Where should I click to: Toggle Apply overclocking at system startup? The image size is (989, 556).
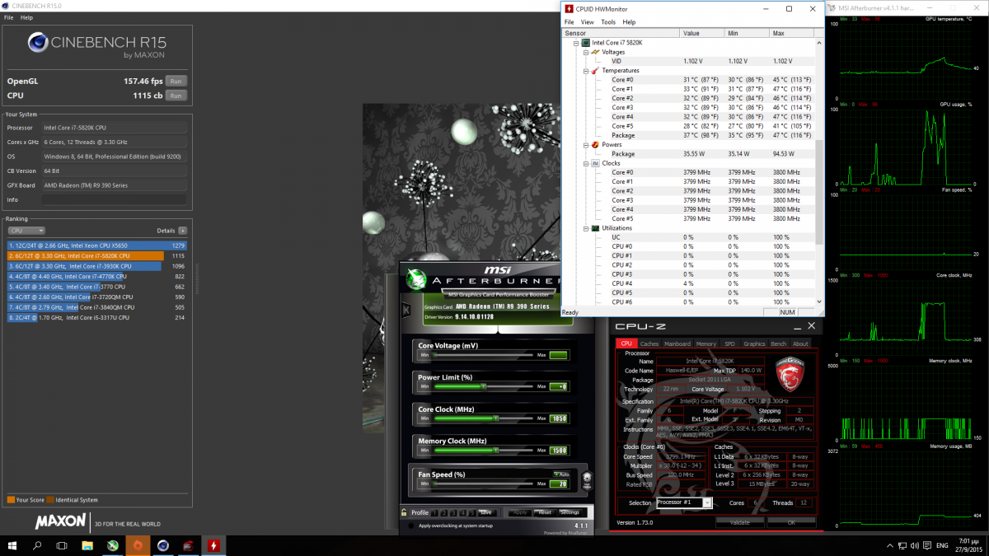(410, 526)
